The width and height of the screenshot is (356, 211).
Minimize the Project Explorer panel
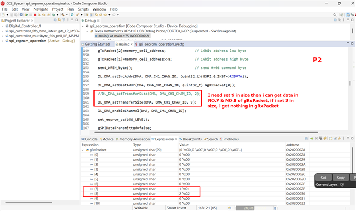click(72, 19)
